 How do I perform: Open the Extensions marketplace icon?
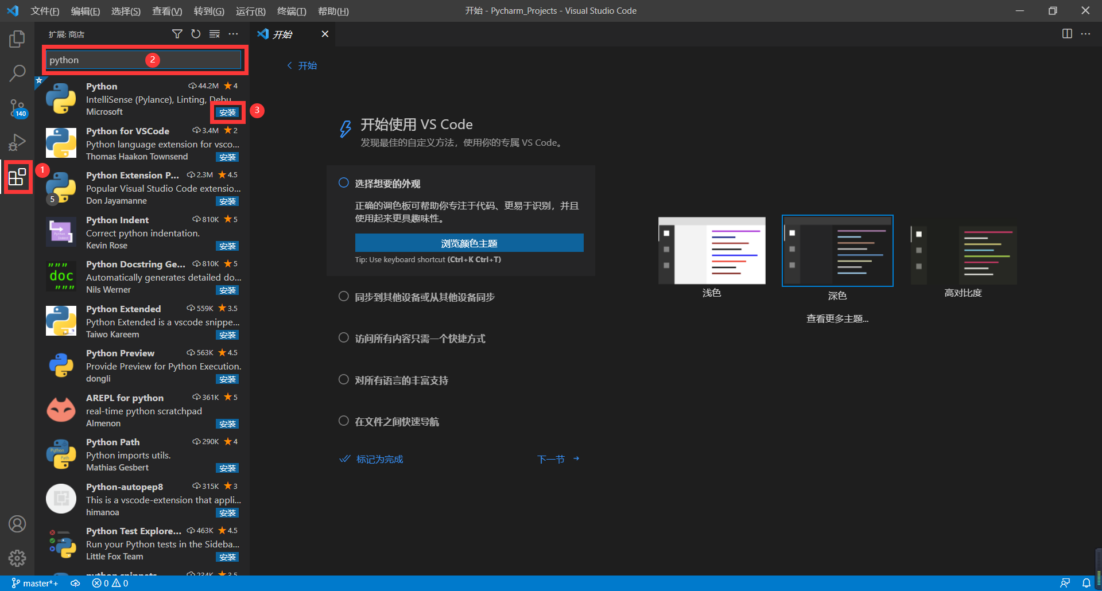click(x=17, y=177)
